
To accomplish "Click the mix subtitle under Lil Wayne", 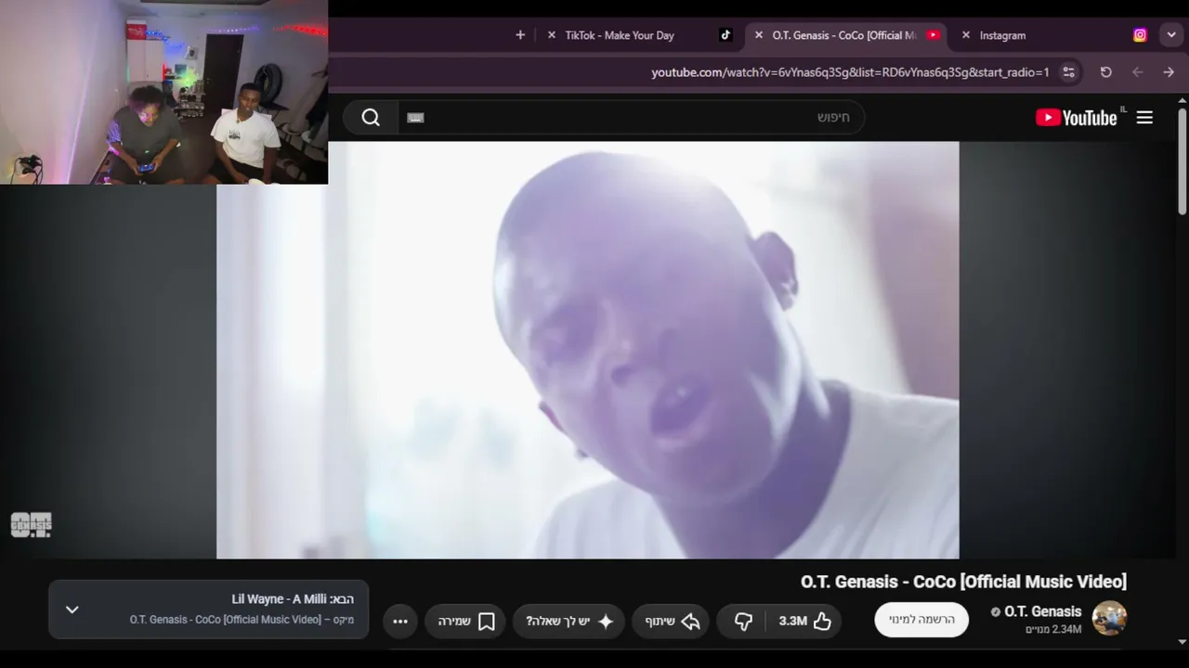I will (x=242, y=620).
